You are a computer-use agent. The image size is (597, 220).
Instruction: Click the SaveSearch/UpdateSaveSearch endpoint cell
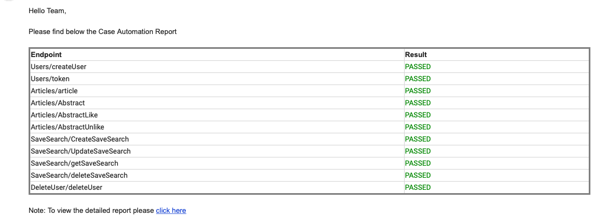click(81, 151)
